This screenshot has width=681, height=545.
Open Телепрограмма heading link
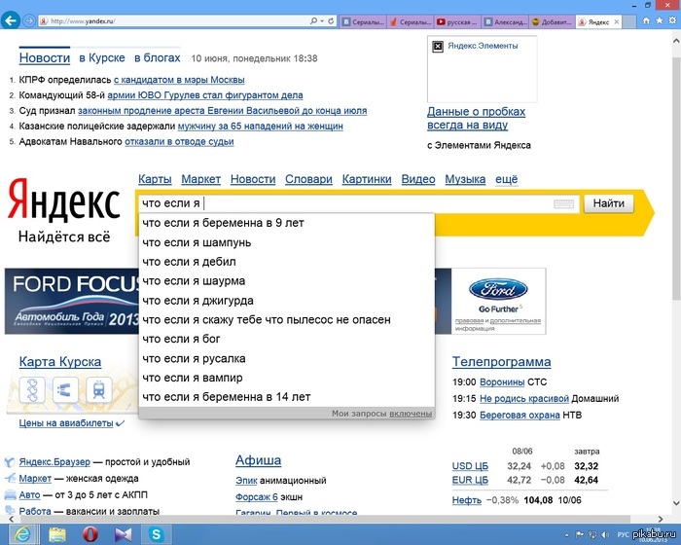(502, 362)
